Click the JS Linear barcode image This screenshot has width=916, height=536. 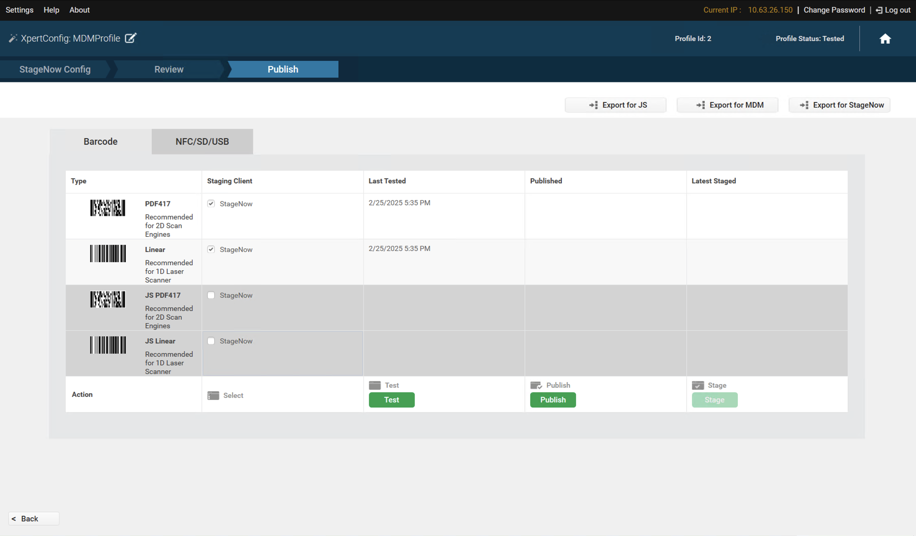108,345
